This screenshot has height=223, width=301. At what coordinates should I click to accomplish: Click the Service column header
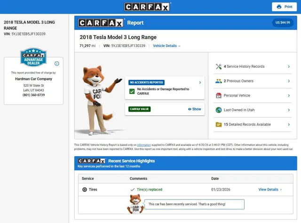[88, 179]
